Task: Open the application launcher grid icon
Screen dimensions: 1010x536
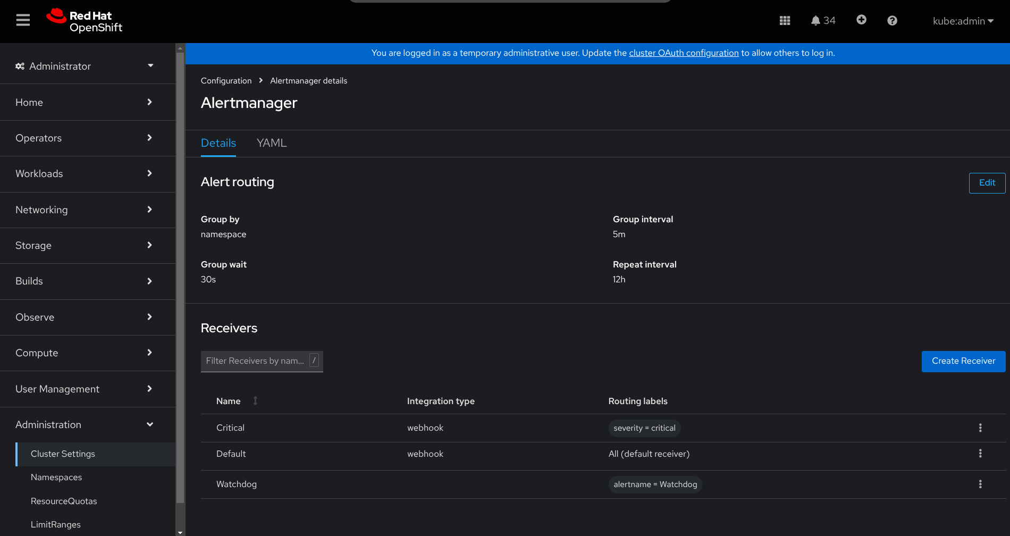Action: coord(785,21)
